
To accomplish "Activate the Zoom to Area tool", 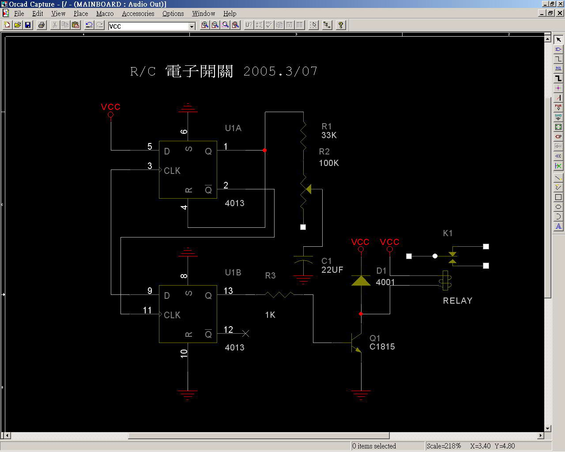I will click(226, 25).
